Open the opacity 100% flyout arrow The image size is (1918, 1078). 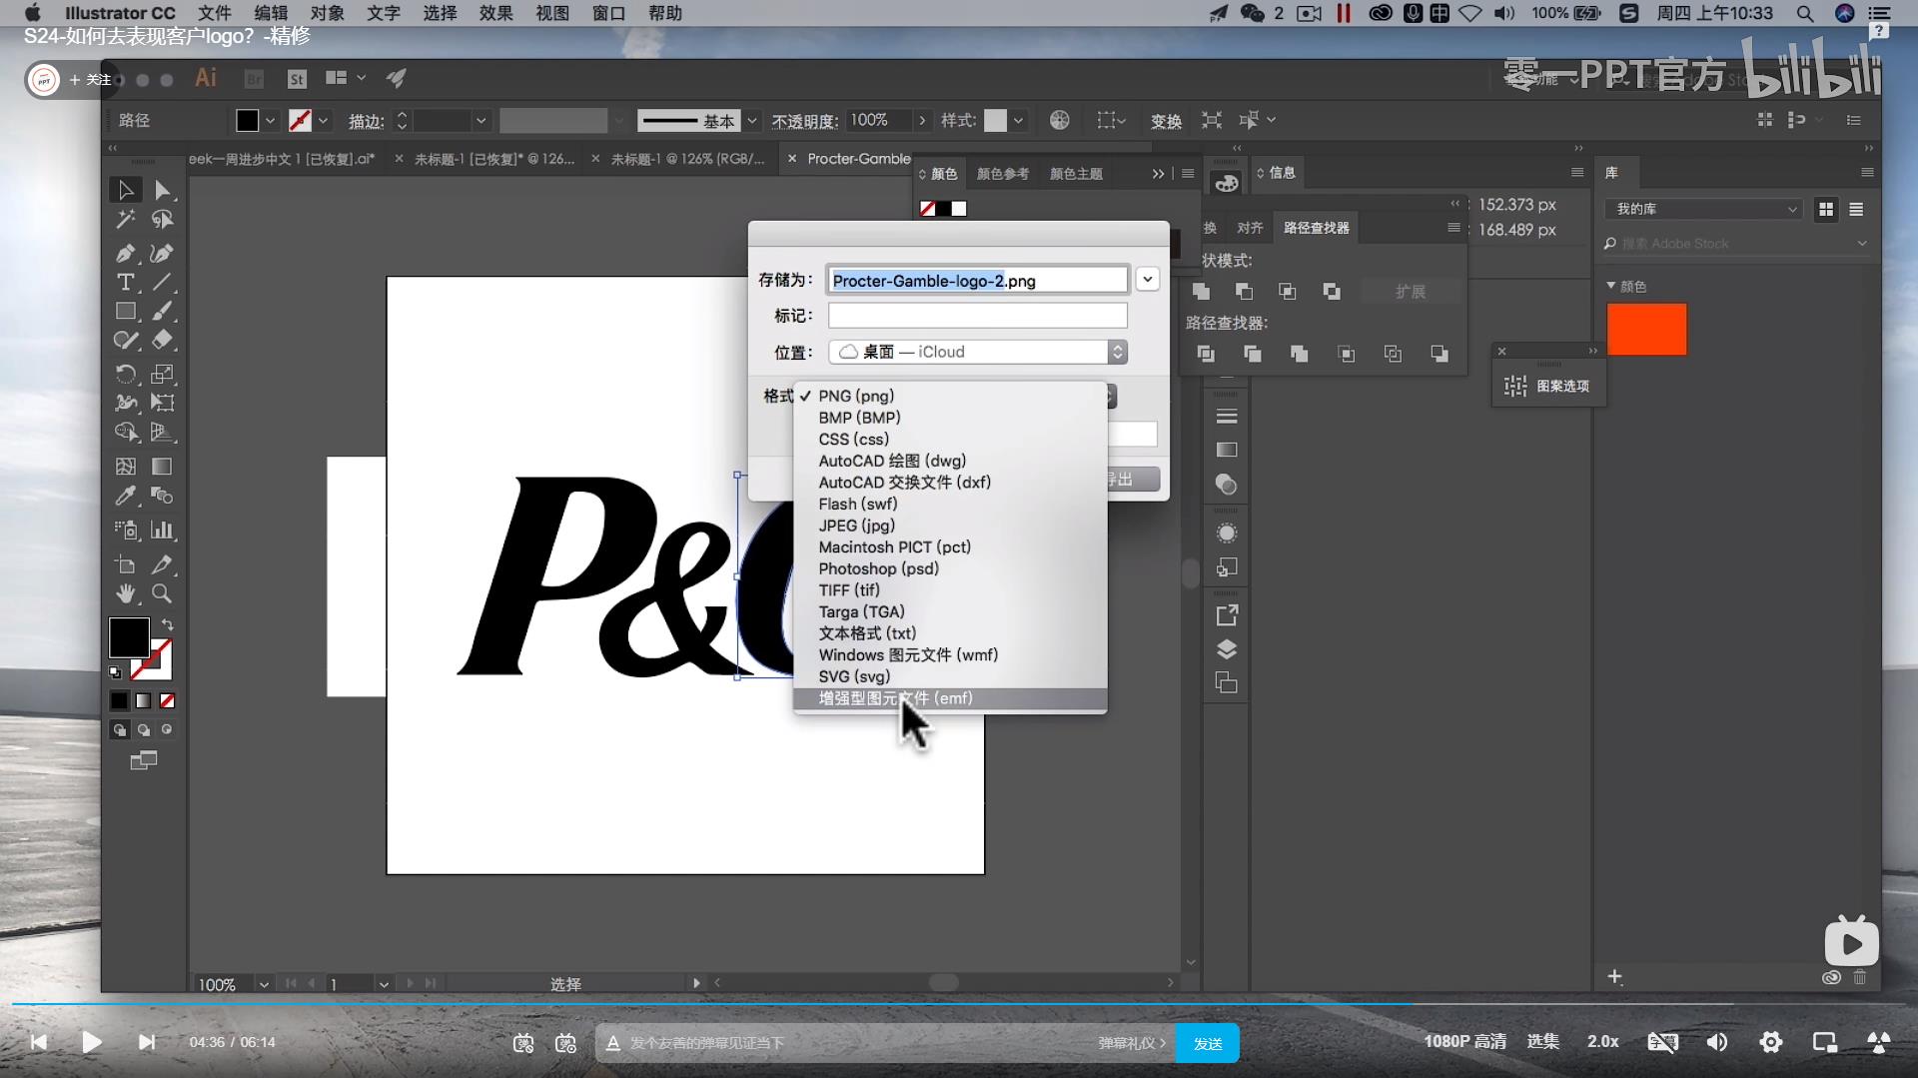click(922, 120)
